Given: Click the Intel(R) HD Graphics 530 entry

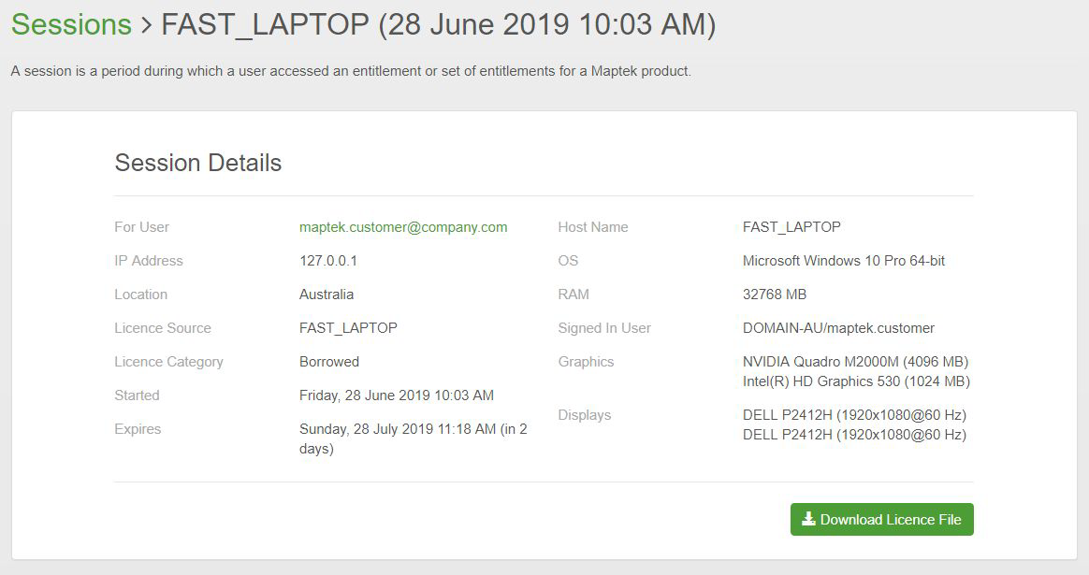Looking at the screenshot, I should click(x=856, y=381).
